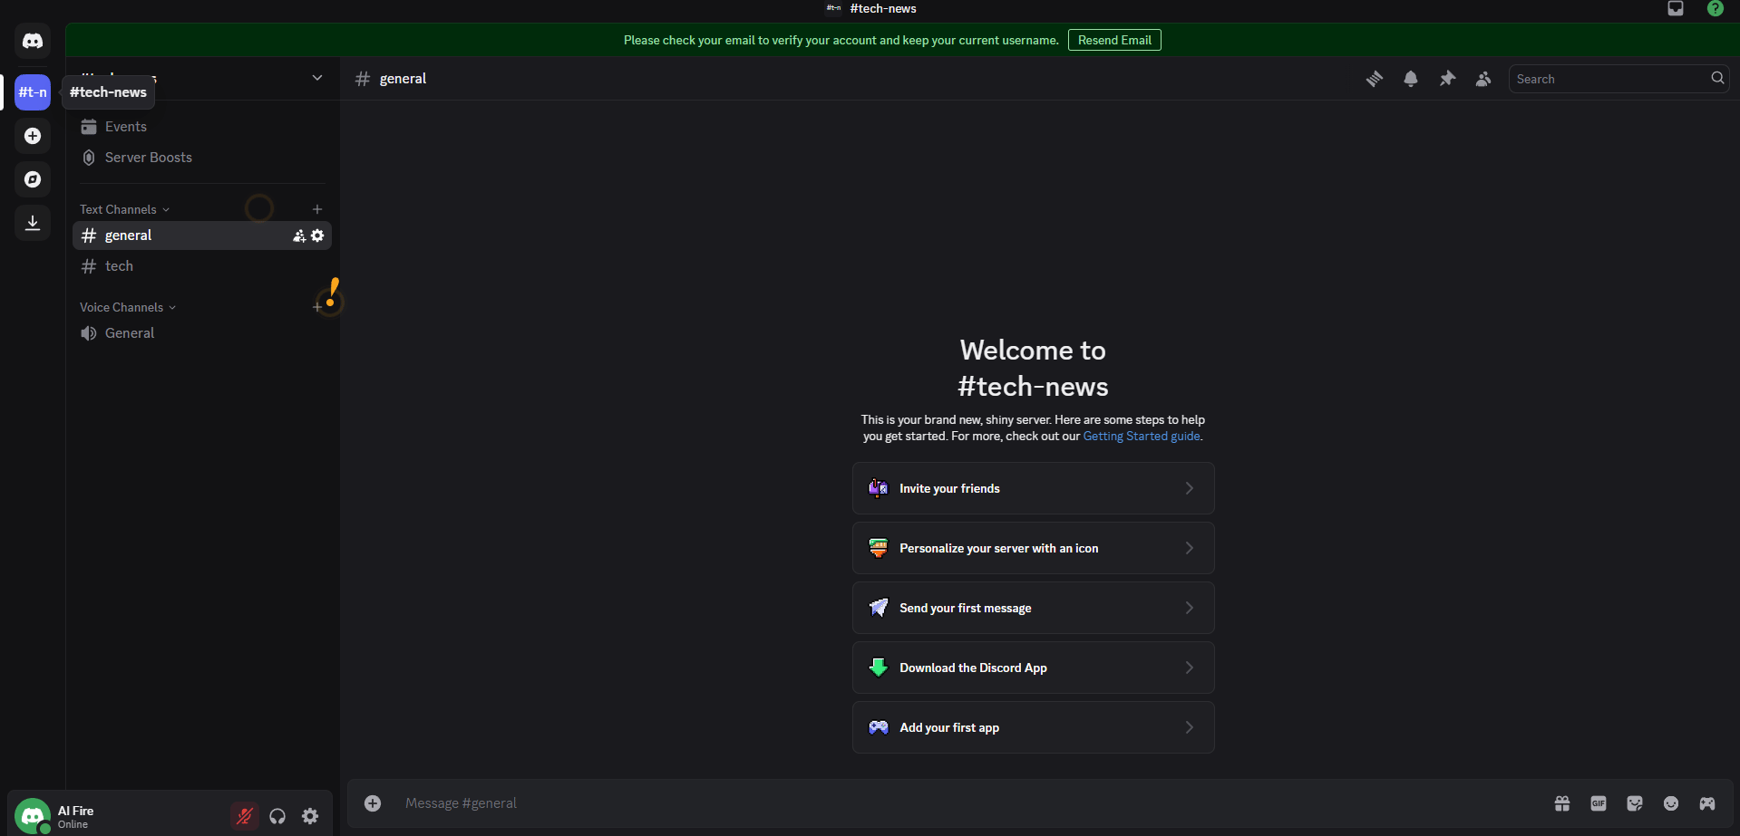Open notification settings bell icon
Image resolution: width=1740 pixels, height=836 pixels.
click(1411, 79)
